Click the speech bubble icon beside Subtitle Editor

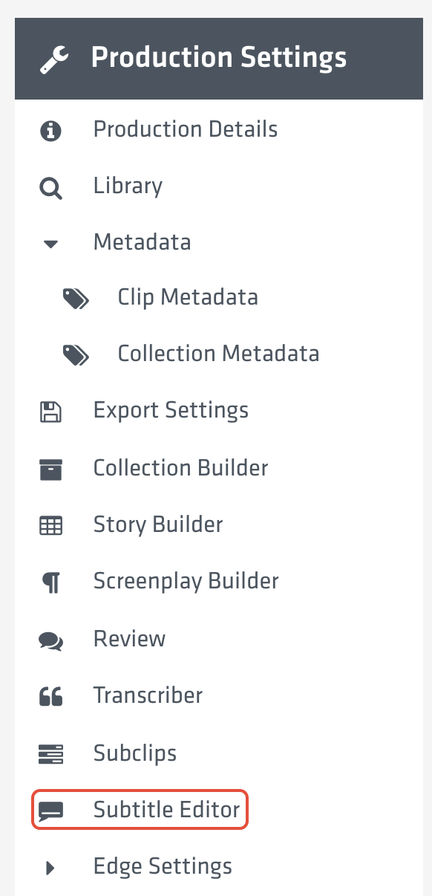coord(50,810)
